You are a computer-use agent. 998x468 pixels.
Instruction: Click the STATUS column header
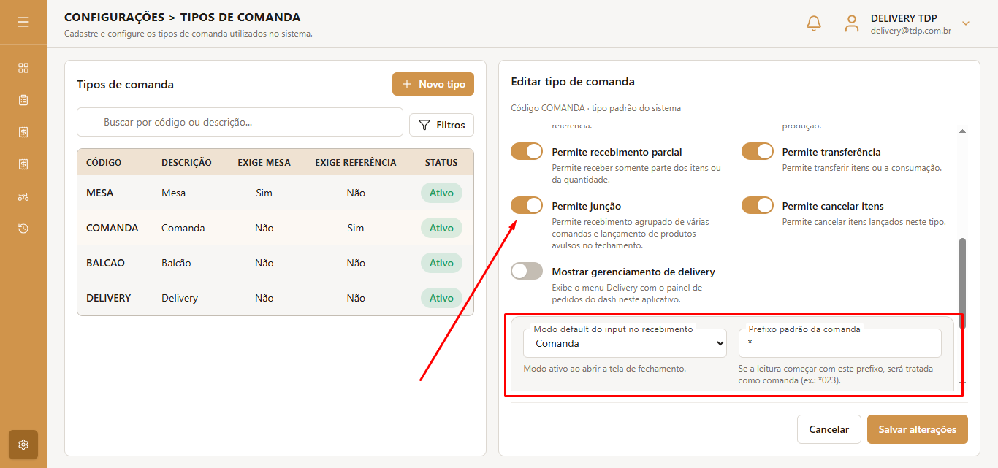point(441,162)
